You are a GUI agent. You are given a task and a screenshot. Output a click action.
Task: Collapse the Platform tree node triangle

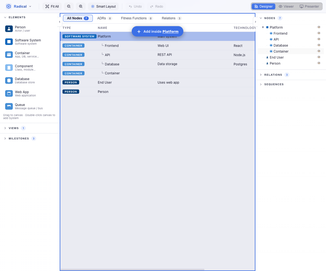(x=263, y=27)
